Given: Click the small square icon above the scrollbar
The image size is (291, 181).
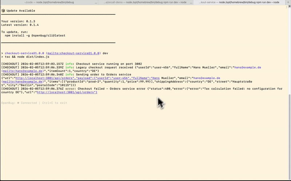Looking at the screenshot, I should click(290, 6).
